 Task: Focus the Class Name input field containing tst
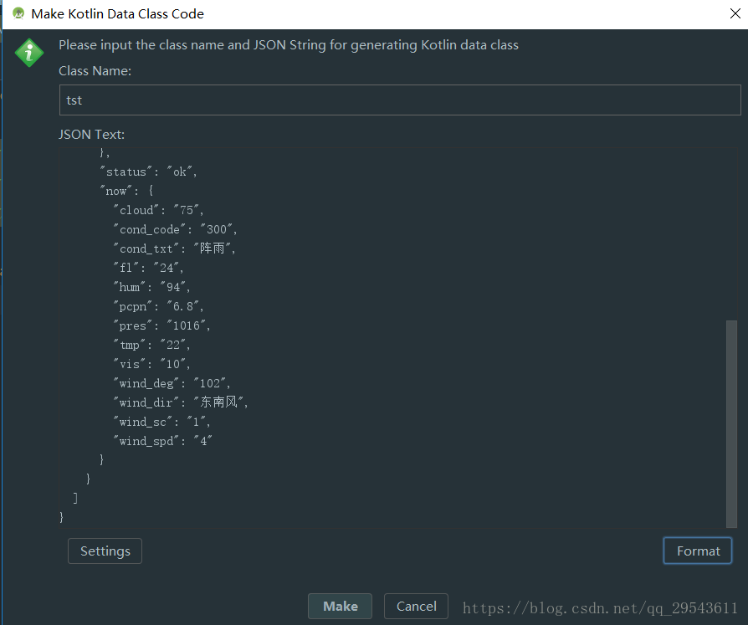pyautogui.click(x=400, y=100)
